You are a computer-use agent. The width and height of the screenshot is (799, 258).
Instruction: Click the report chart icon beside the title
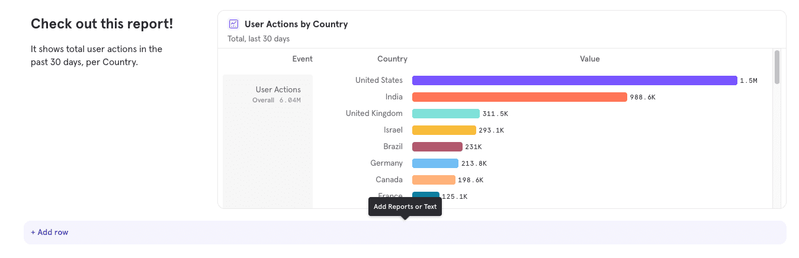click(234, 24)
